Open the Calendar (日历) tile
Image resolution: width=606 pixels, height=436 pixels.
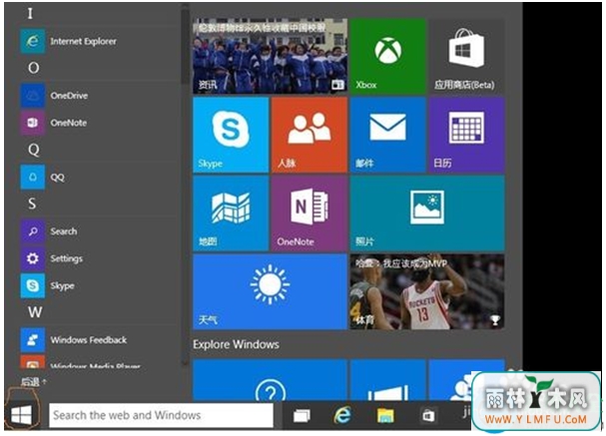(466, 135)
